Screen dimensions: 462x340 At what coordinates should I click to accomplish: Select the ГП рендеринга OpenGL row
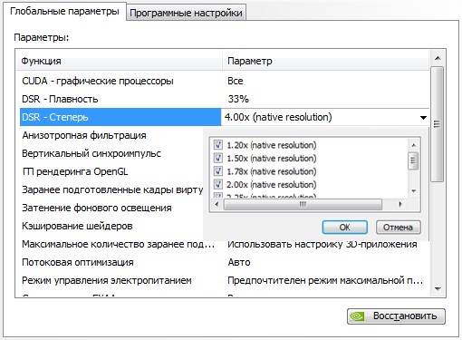point(111,171)
